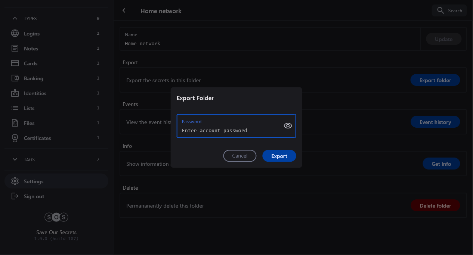Image resolution: width=473 pixels, height=255 pixels.
Task: Click the Search box at top right
Action: pos(449,11)
